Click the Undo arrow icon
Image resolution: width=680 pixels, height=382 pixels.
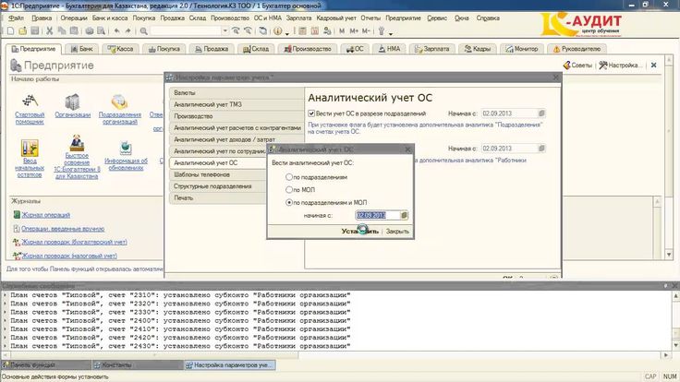[116, 30]
